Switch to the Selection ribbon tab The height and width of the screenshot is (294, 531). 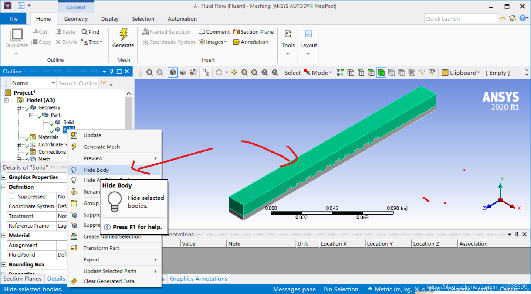(x=143, y=19)
